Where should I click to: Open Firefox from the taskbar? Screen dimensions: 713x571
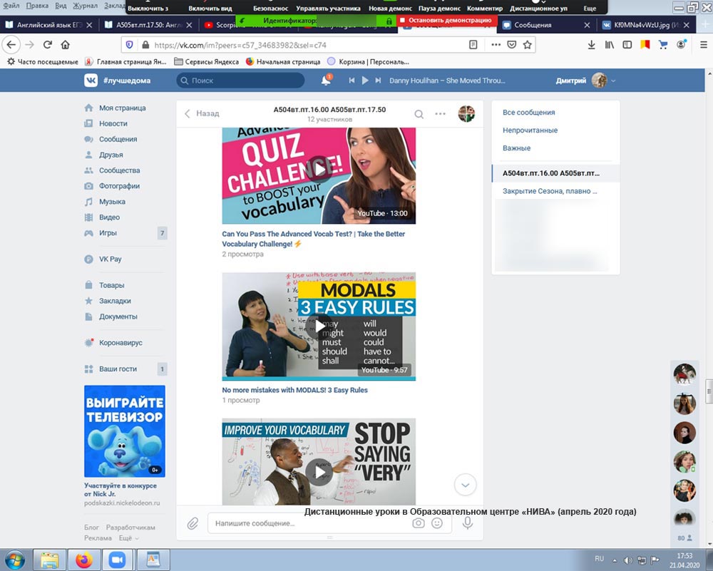coord(84,560)
